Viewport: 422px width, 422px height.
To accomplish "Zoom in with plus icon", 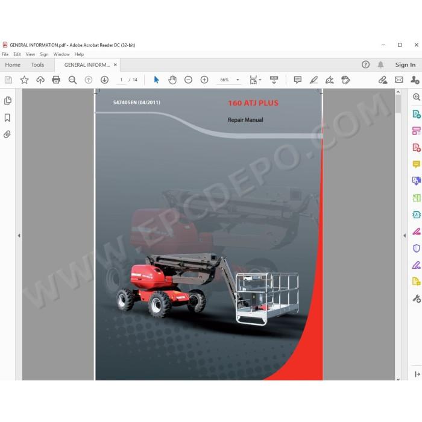I will [x=204, y=80].
